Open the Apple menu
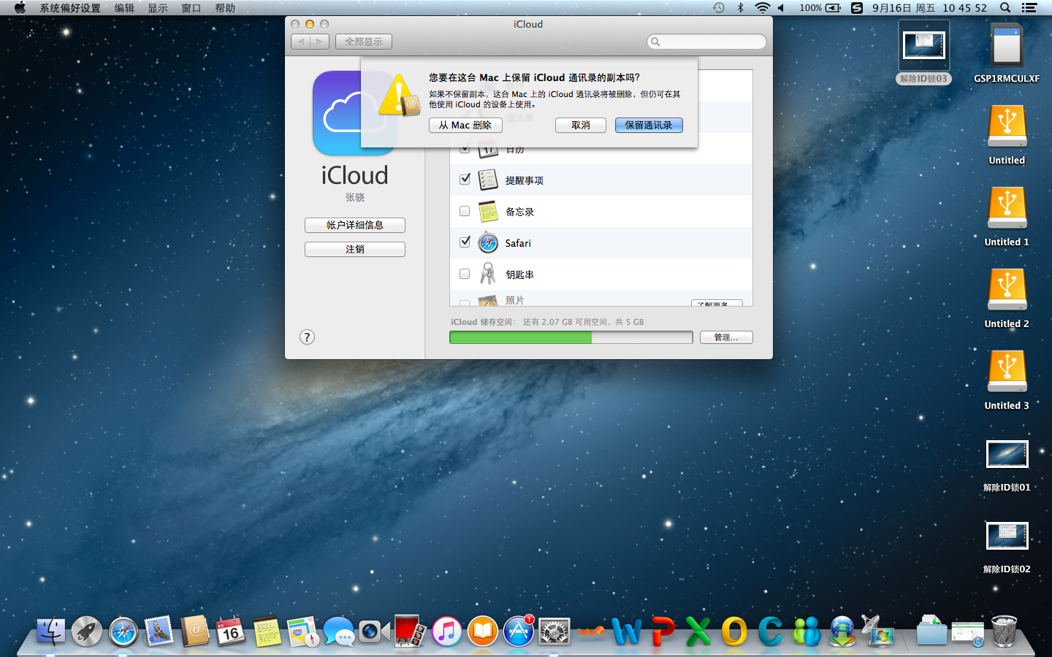The image size is (1052, 657). pos(20,8)
